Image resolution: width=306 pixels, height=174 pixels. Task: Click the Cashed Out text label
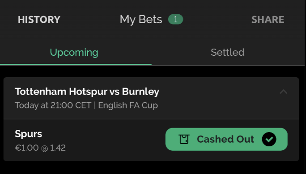click(x=225, y=139)
